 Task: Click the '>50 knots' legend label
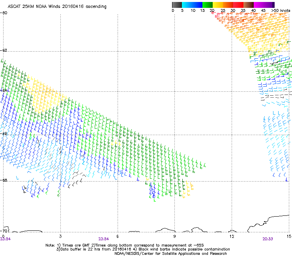(x=281, y=11)
